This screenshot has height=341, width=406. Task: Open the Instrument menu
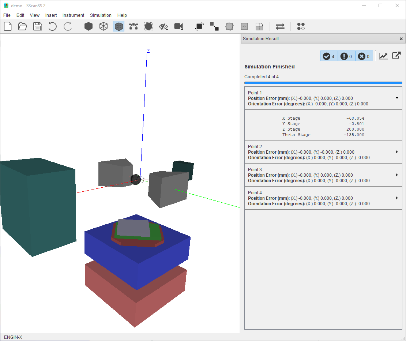click(x=73, y=15)
